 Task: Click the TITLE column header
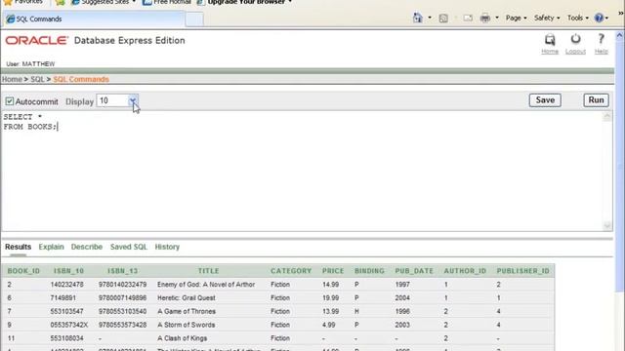[x=208, y=271]
